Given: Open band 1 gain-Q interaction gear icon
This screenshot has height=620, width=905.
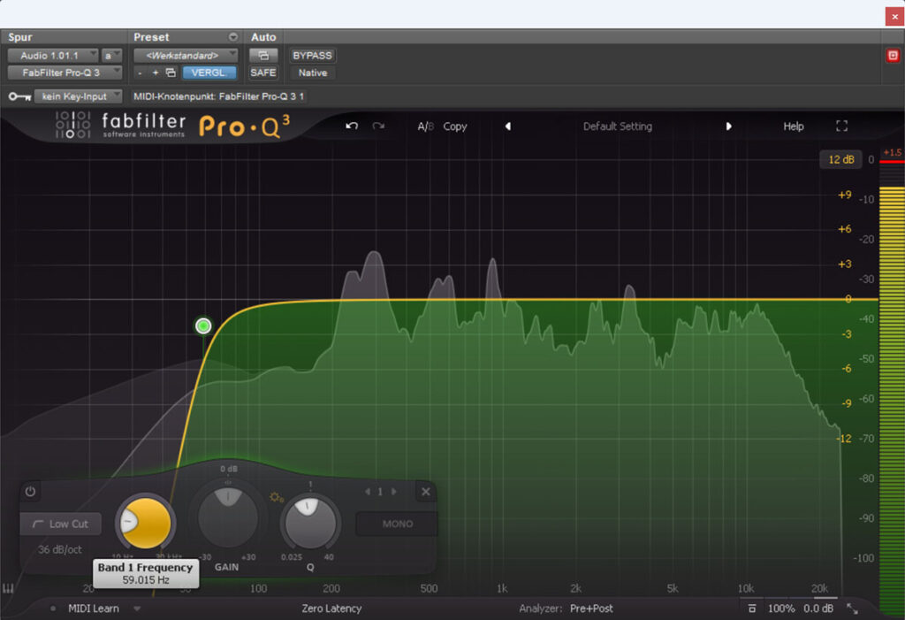Looking at the screenshot, I should pos(276,497).
